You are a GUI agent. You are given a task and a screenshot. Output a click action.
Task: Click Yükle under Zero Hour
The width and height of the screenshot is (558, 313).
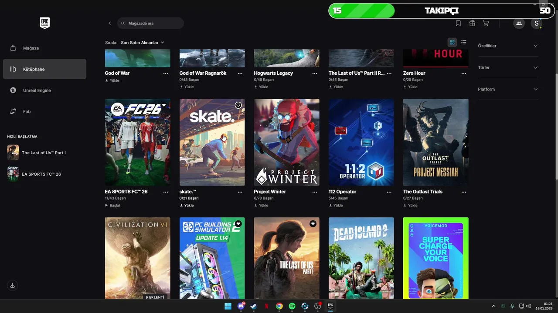[x=410, y=87]
